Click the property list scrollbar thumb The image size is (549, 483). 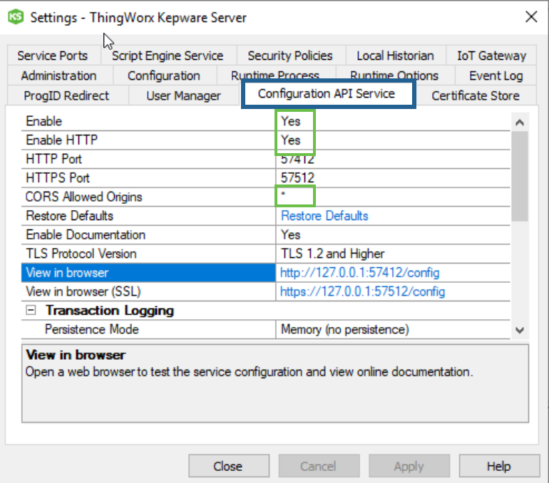click(520, 176)
